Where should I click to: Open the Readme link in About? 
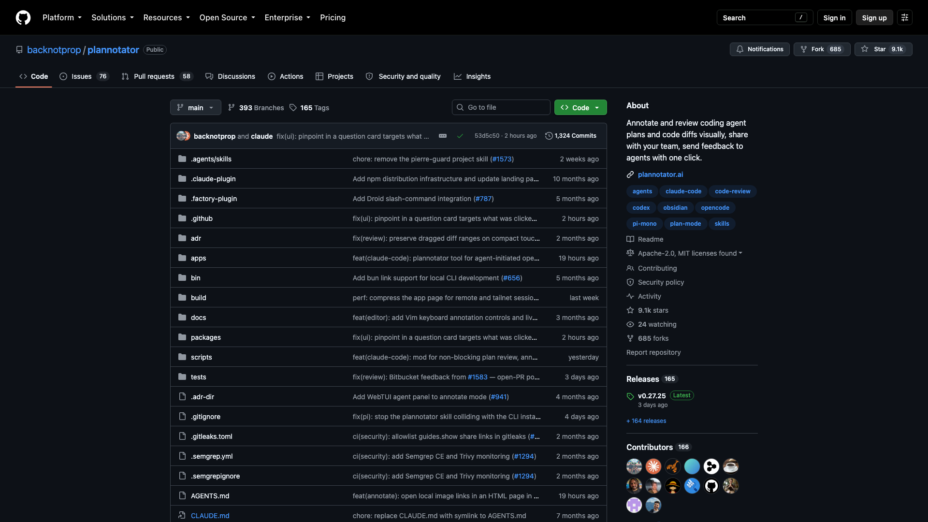point(645,239)
